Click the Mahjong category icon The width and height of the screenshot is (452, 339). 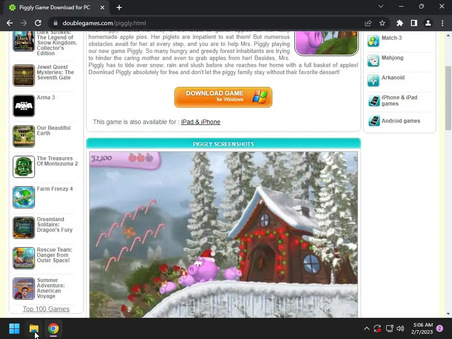coord(373,61)
